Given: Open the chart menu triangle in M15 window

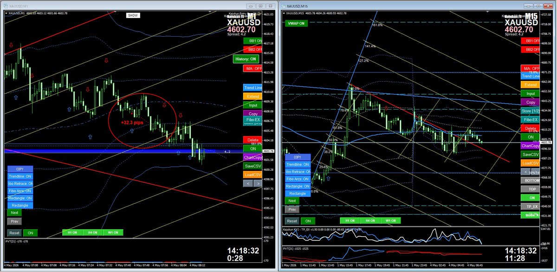Looking at the screenshot, I should [283, 13].
